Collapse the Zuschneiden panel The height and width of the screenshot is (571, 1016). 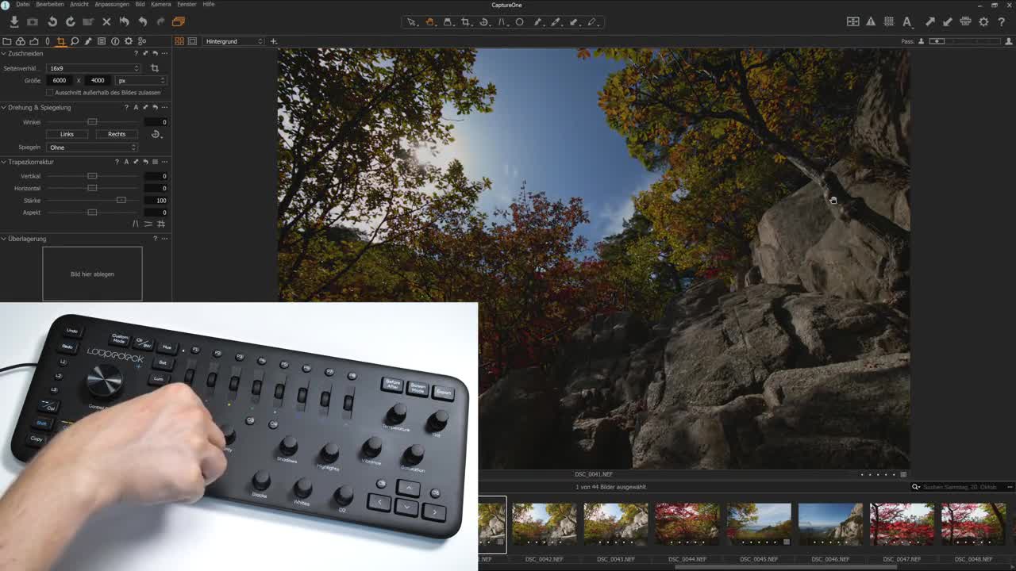point(6,54)
